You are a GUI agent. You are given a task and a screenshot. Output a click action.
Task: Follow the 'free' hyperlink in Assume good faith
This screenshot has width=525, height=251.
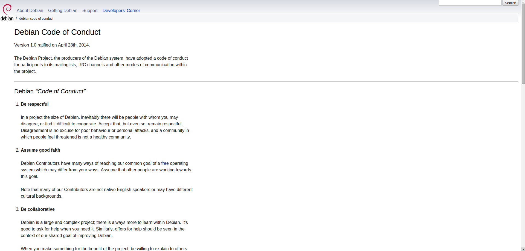click(x=165, y=163)
